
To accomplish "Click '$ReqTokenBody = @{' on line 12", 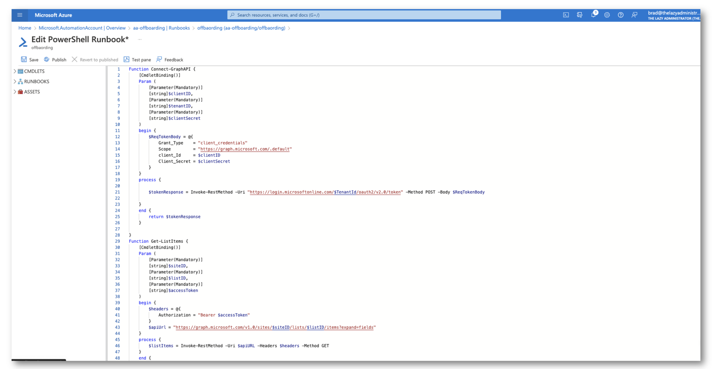I will (x=171, y=137).
